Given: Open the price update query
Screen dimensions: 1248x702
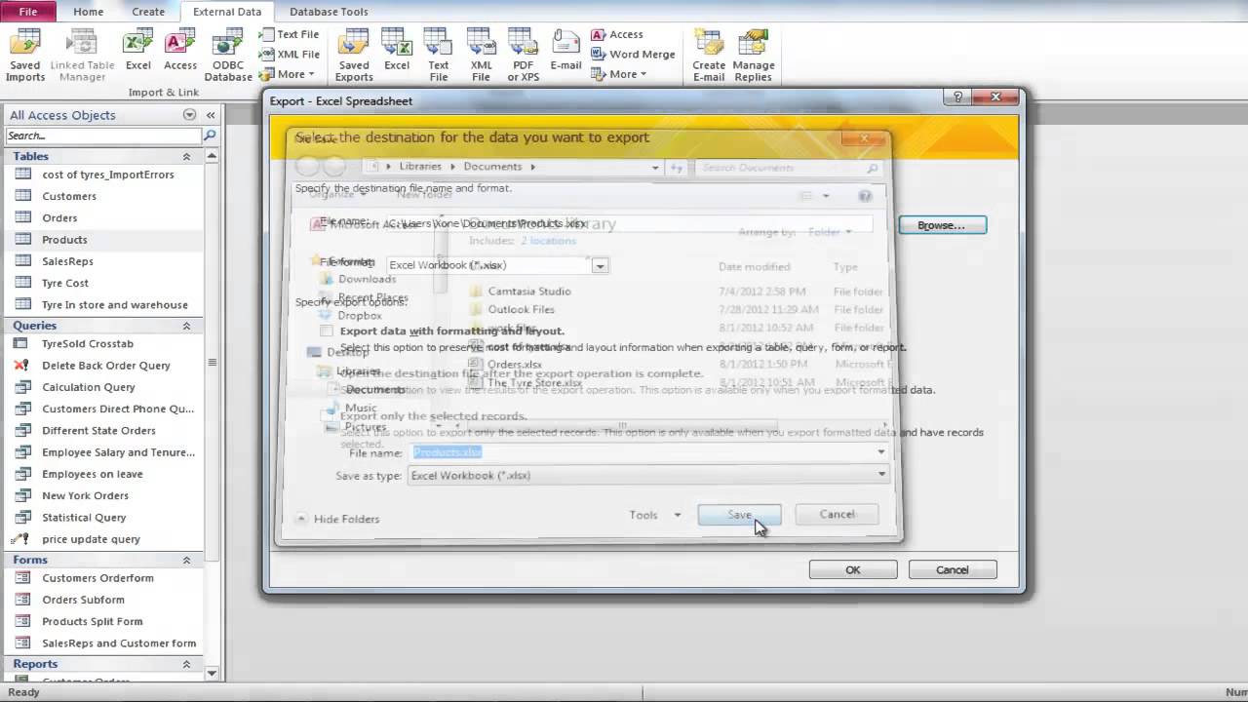Looking at the screenshot, I should click(91, 539).
